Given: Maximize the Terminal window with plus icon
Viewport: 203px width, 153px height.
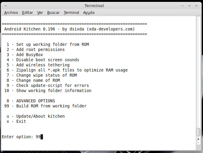Looking at the screenshot, I should [x=189, y=6].
